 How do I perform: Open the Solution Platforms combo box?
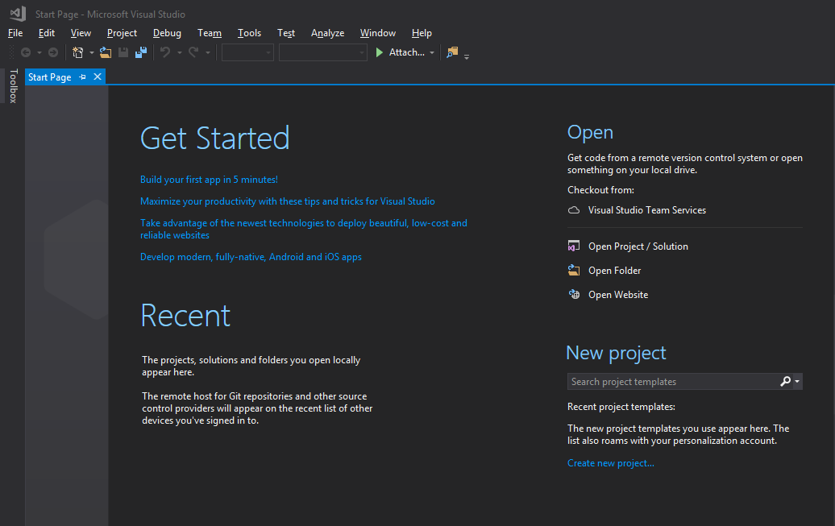tap(322, 52)
